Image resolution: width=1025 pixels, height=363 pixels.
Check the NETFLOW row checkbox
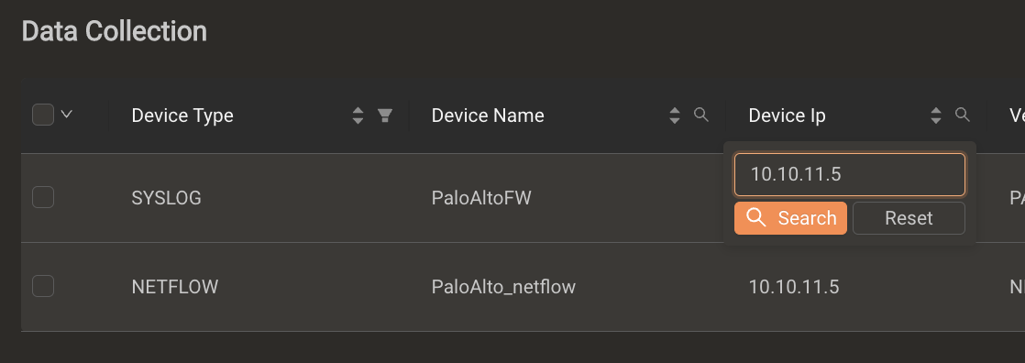coord(43,286)
